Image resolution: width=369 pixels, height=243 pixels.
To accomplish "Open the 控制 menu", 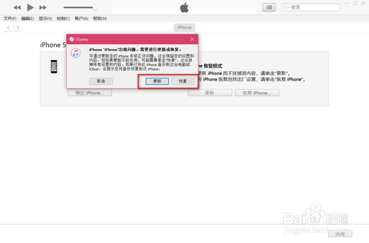I will click(x=63, y=18).
